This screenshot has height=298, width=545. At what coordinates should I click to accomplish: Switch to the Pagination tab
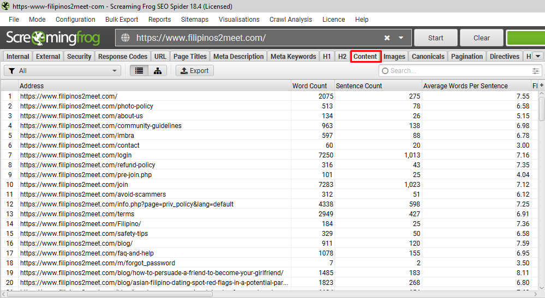click(x=467, y=56)
